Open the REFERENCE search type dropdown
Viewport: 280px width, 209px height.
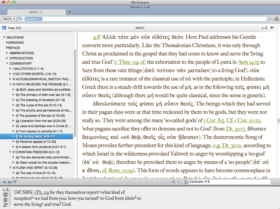coord(34,19)
